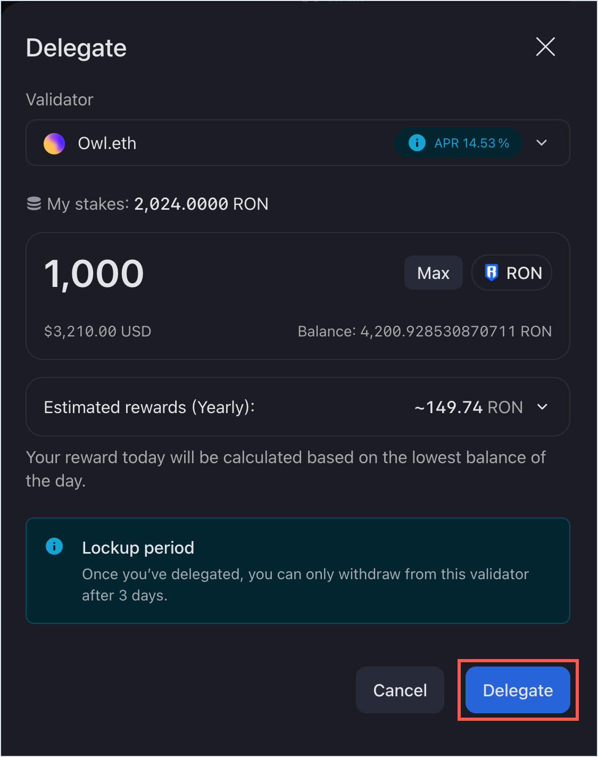The height and width of the screenshot is (757, 598).
Task: Click the Lockup period heading
Action: (138, 548)
